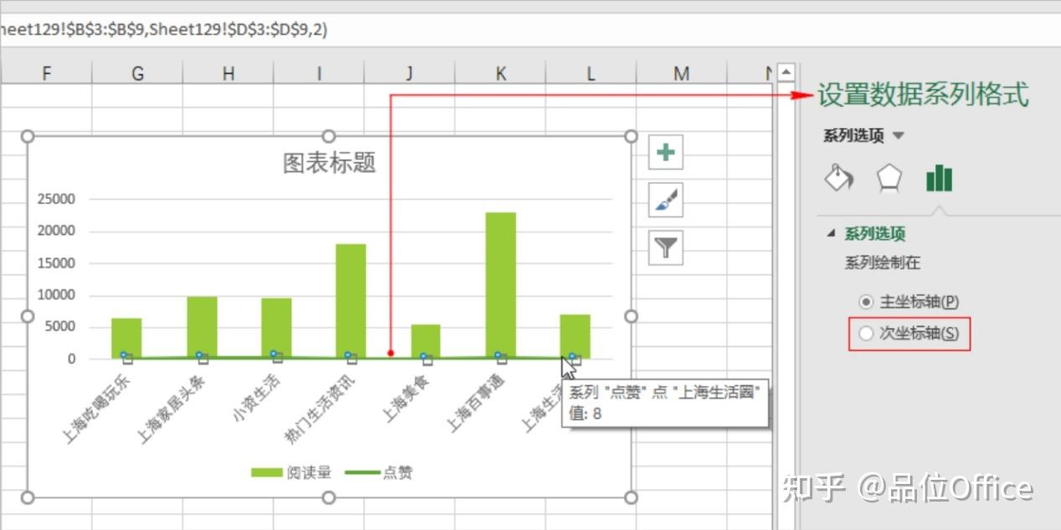Viewport: 1061px width, 530px height.
Task: Select column header M
Action: point(681,72)
